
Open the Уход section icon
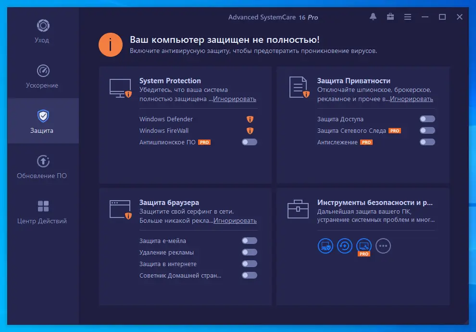pyautogui.click(x=43, y=26)
